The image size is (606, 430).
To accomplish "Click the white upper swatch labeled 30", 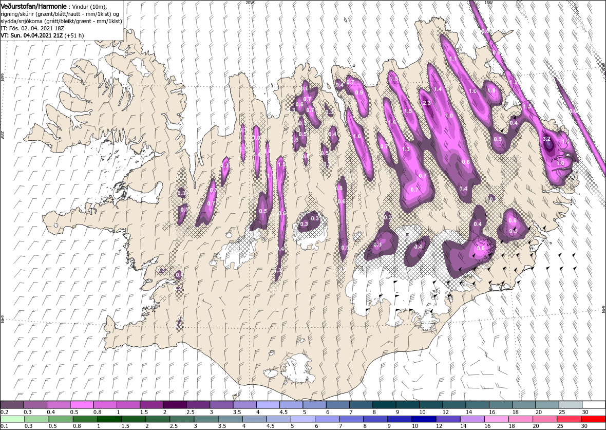I will [594, 405].
